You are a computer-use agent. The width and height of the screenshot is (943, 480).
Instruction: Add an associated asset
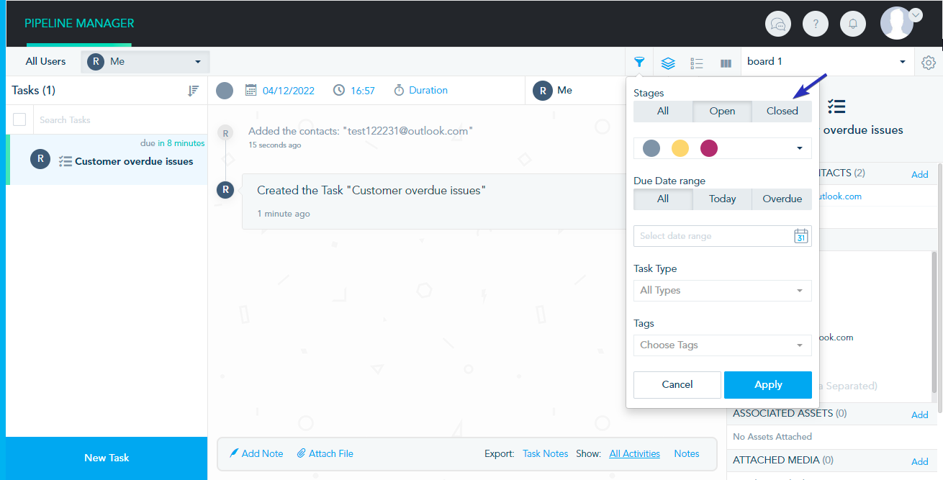[x=919, y=415]
